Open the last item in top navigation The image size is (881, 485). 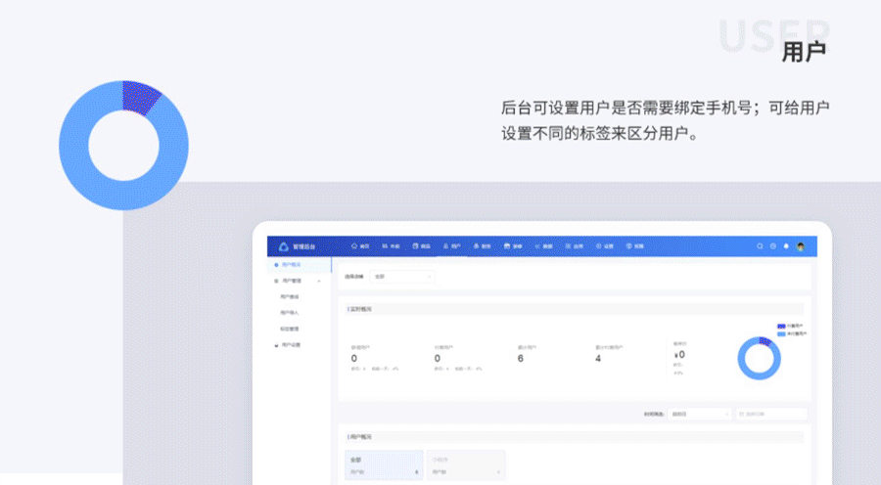click(x=635, y=245)
